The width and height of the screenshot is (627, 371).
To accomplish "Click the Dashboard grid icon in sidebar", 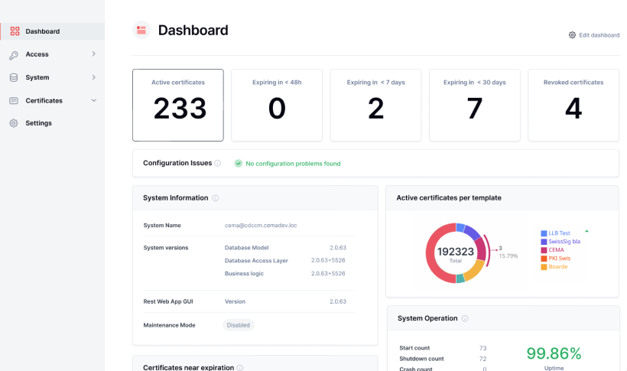I will pyautogui.click(x=14, y=31).
